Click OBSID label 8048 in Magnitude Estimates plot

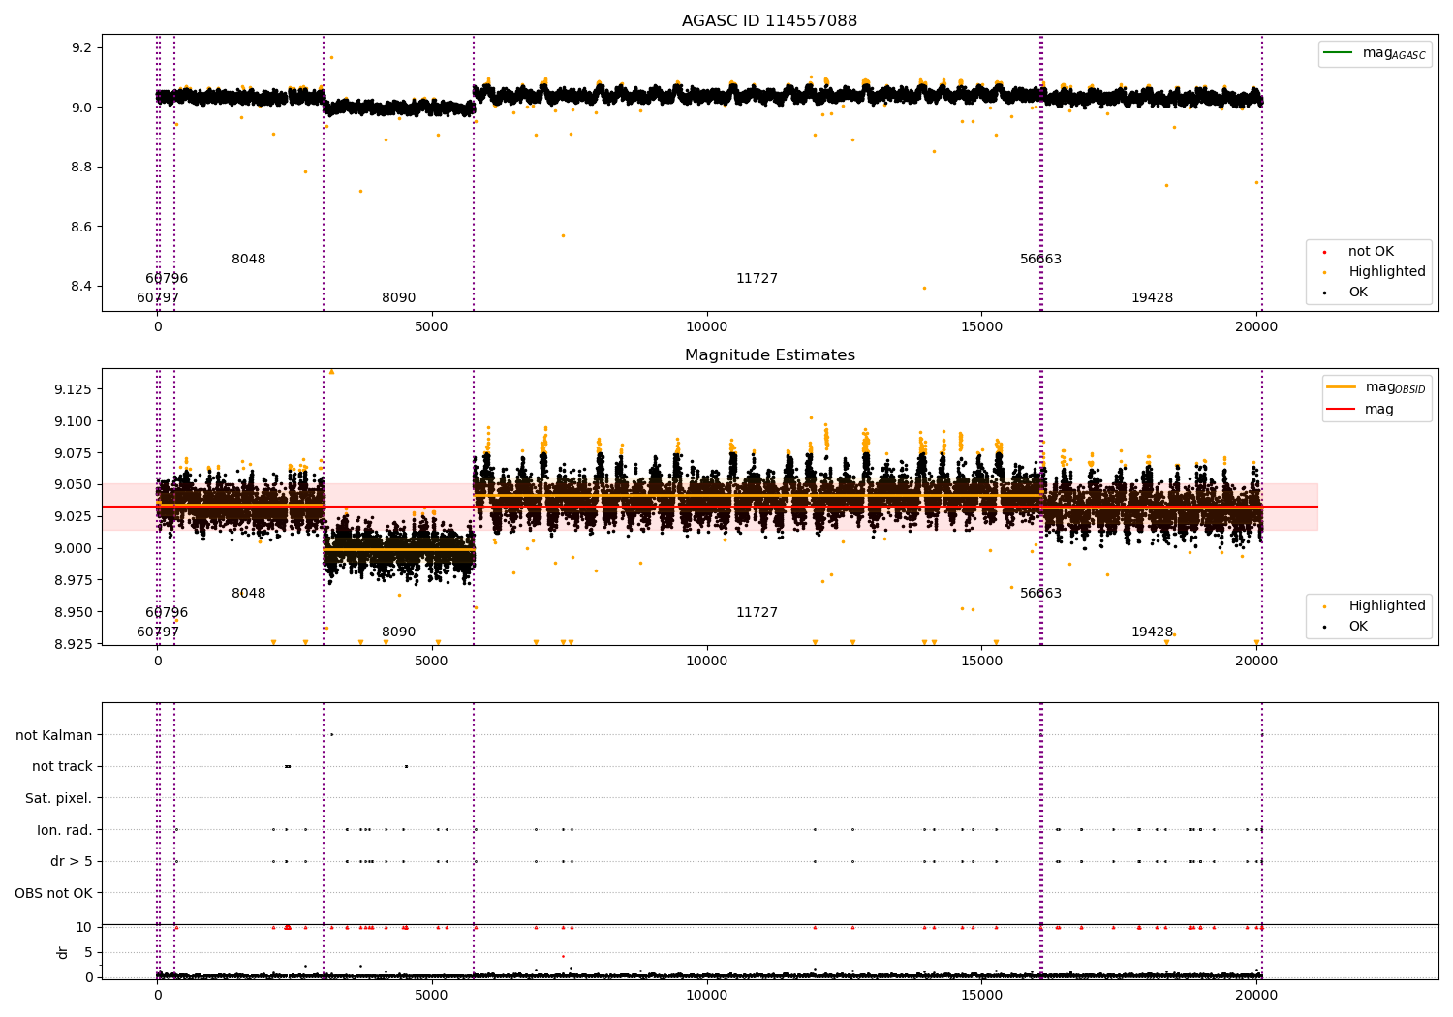[x=249, y=594]
